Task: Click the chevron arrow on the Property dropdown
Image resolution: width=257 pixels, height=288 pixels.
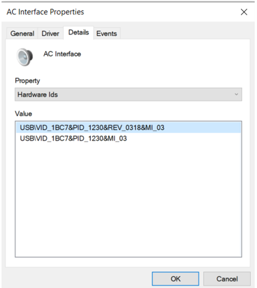Action: (x=236, y=94)
